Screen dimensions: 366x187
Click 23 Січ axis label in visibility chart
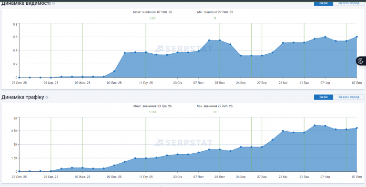click(177, 83)
